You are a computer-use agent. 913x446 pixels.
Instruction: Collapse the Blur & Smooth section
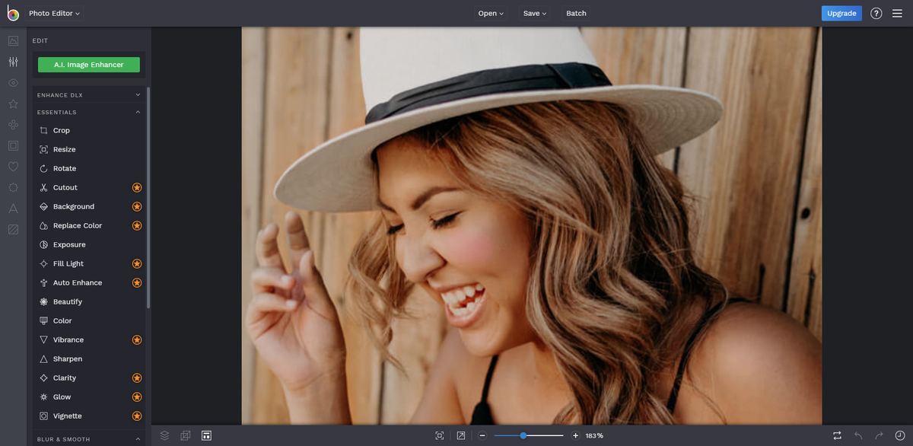point(89,439)
